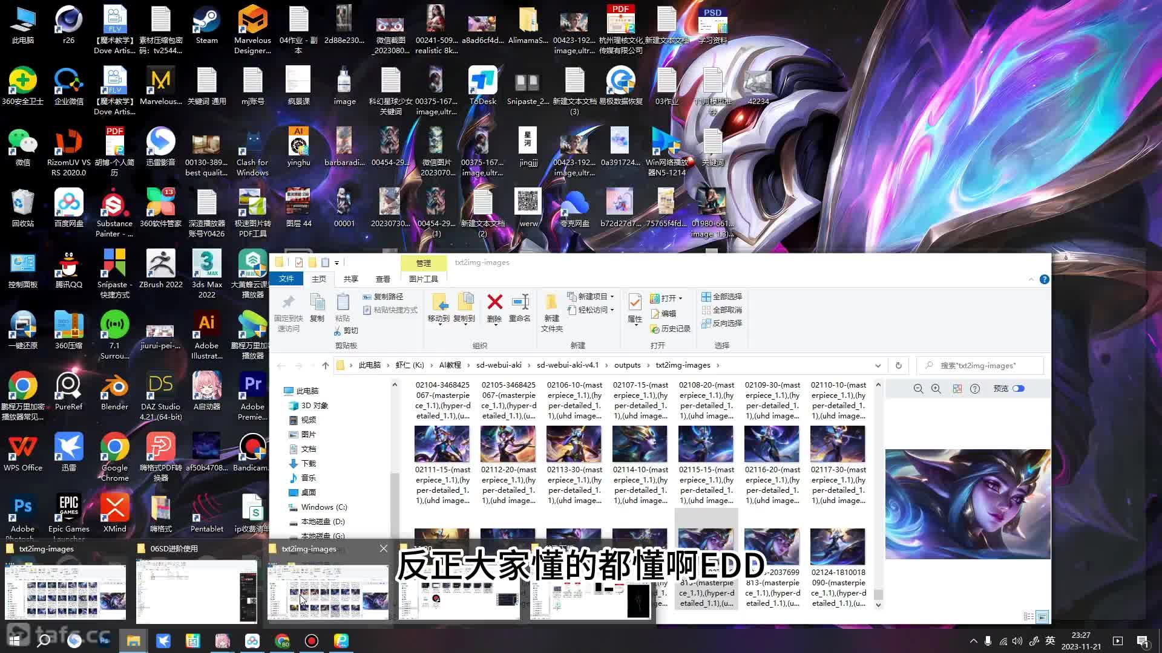Click Cut (剪切) in the clipboard group

click(x=346, y=331)
